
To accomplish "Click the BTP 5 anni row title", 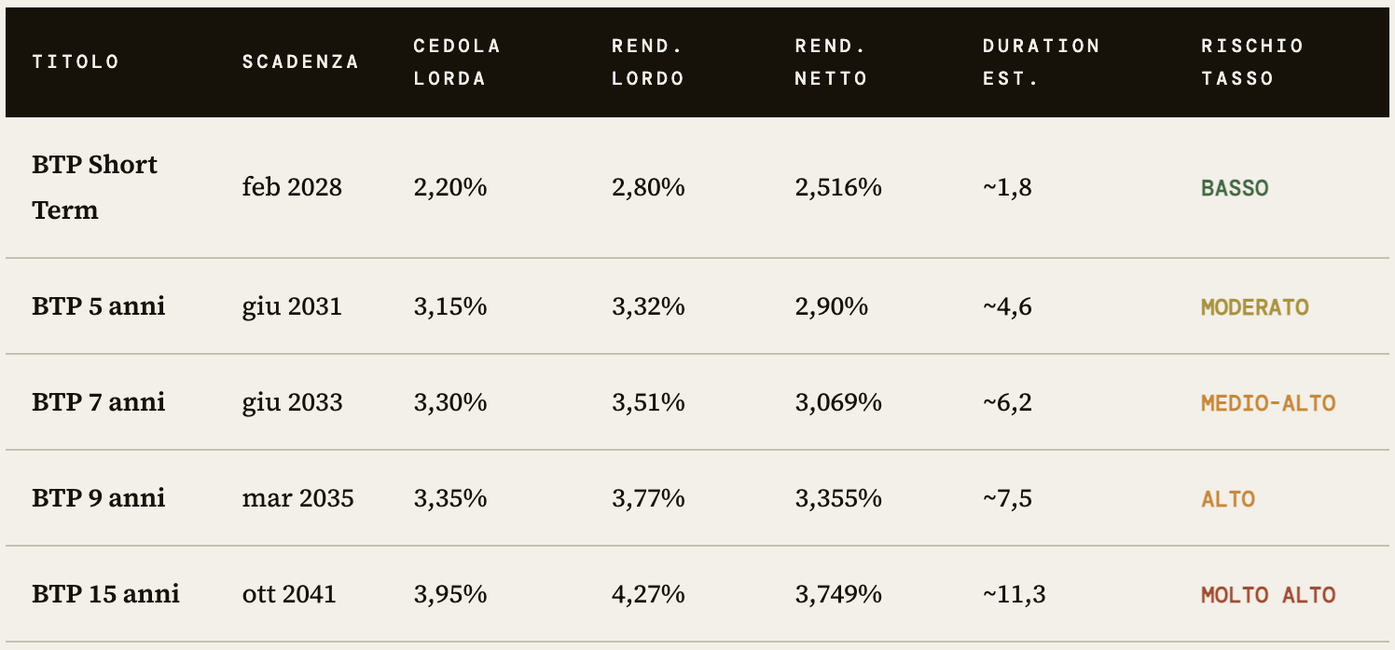I will [98, 306].
